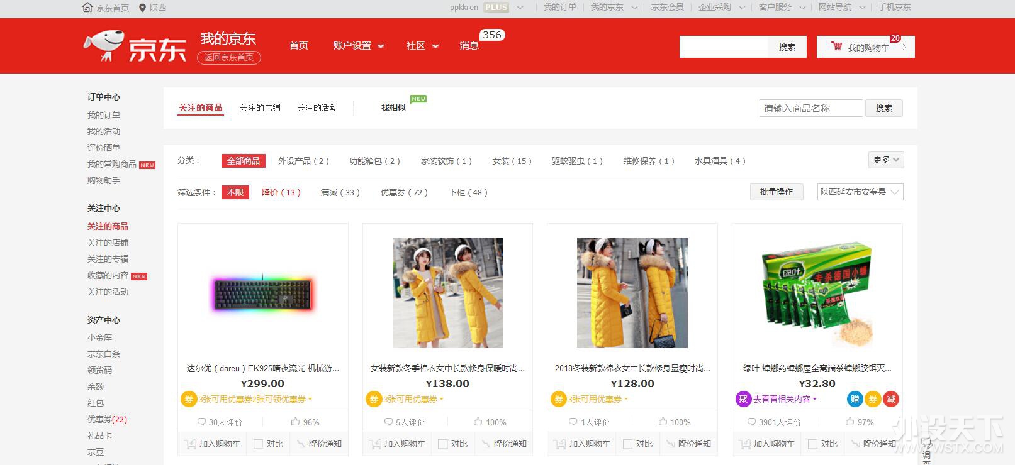Click the 356 message count badge

click(x=492, y=35)
